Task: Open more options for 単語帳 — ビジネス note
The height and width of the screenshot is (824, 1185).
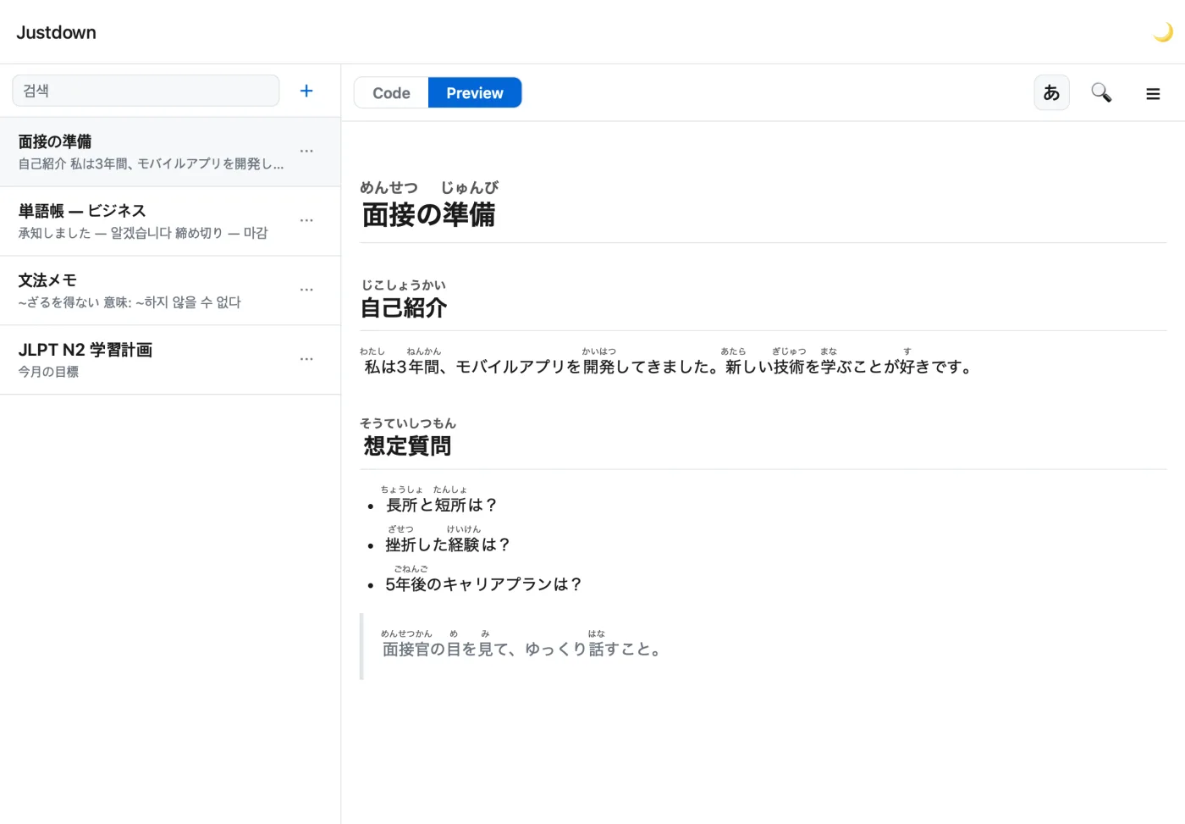Action: [306, 221]
